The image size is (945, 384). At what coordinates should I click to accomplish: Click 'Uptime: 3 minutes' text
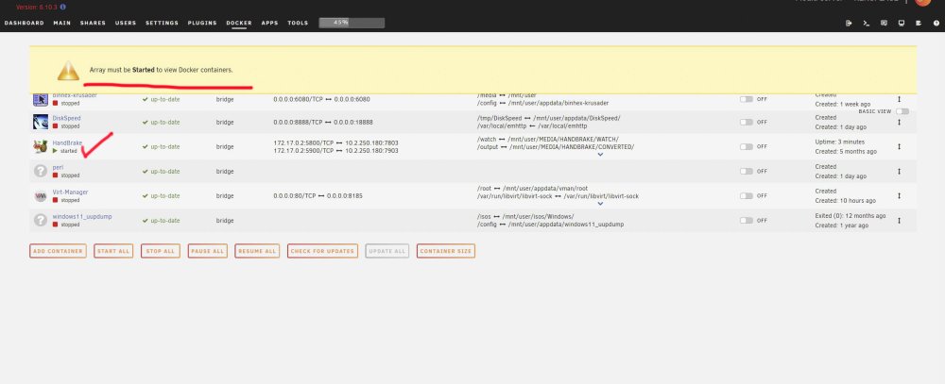pyautogui.click(x=839, y=142)
